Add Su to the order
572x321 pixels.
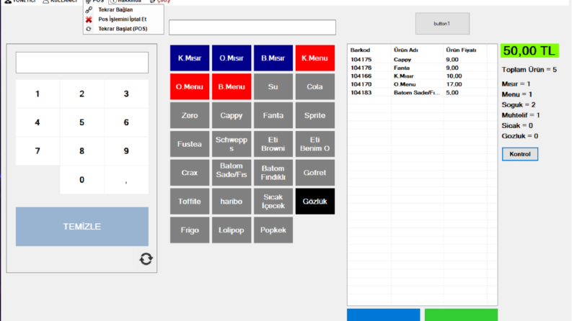click(x=273, y=86)
